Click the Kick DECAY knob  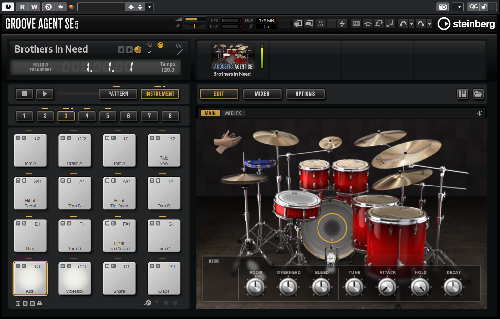[x=453, y=287]
